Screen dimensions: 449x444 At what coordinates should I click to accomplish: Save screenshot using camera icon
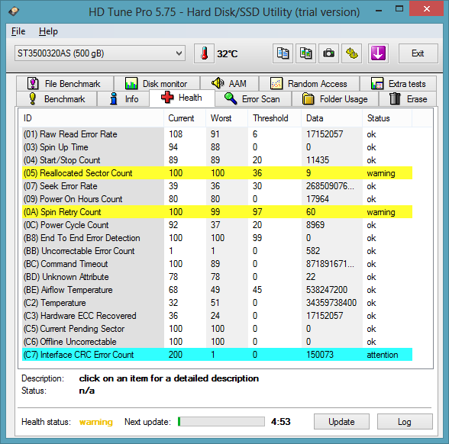[x=328, y=53]
